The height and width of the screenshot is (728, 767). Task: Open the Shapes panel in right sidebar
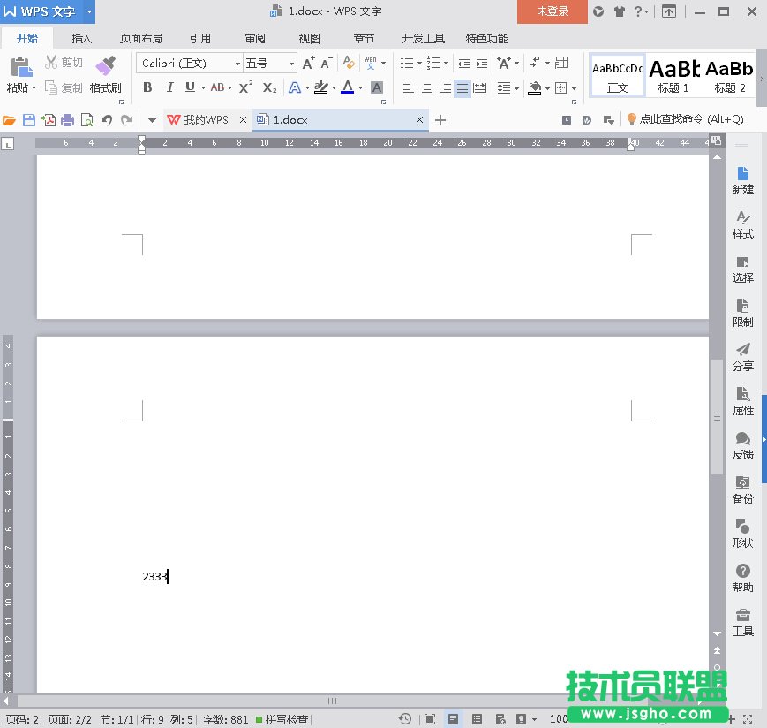742,534
